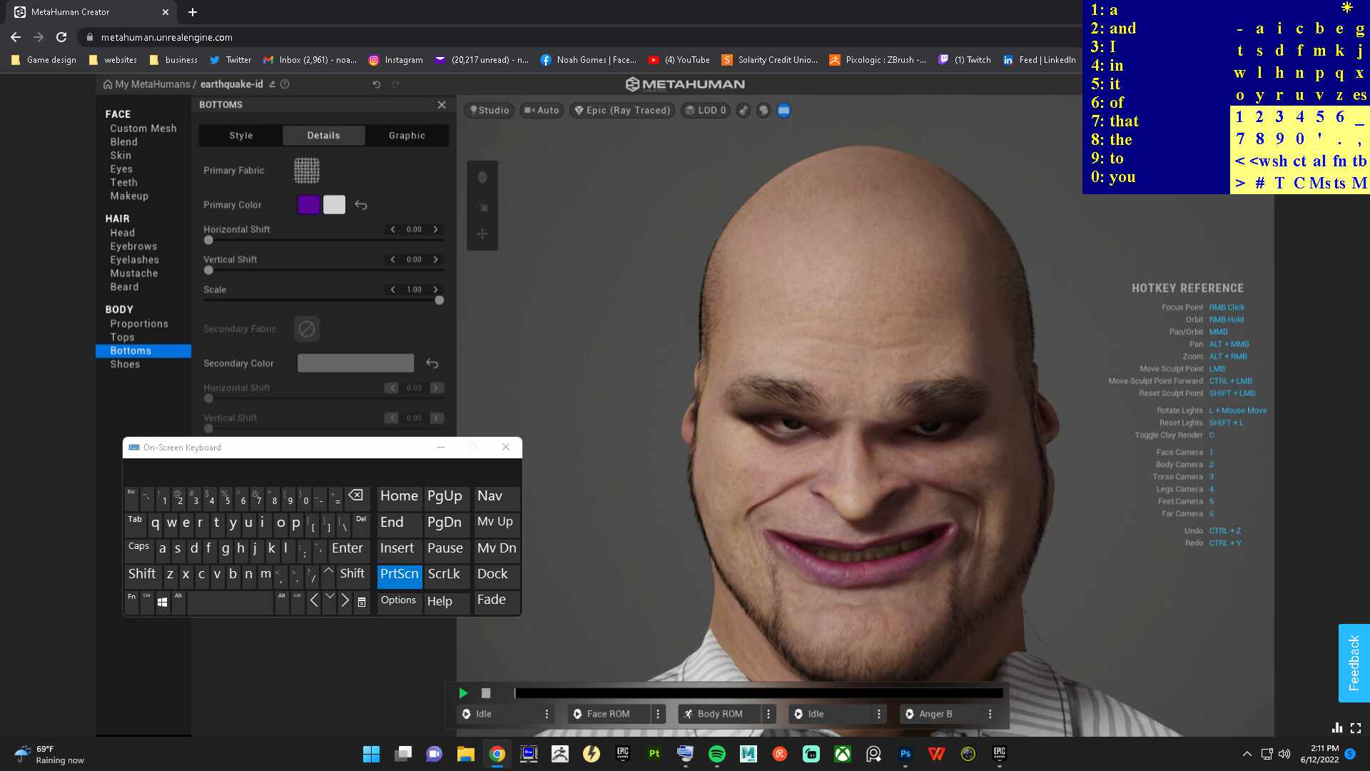Open the Auto camera selector
The width and height of the screenshot is (1370, 771).
click(542, 111)
